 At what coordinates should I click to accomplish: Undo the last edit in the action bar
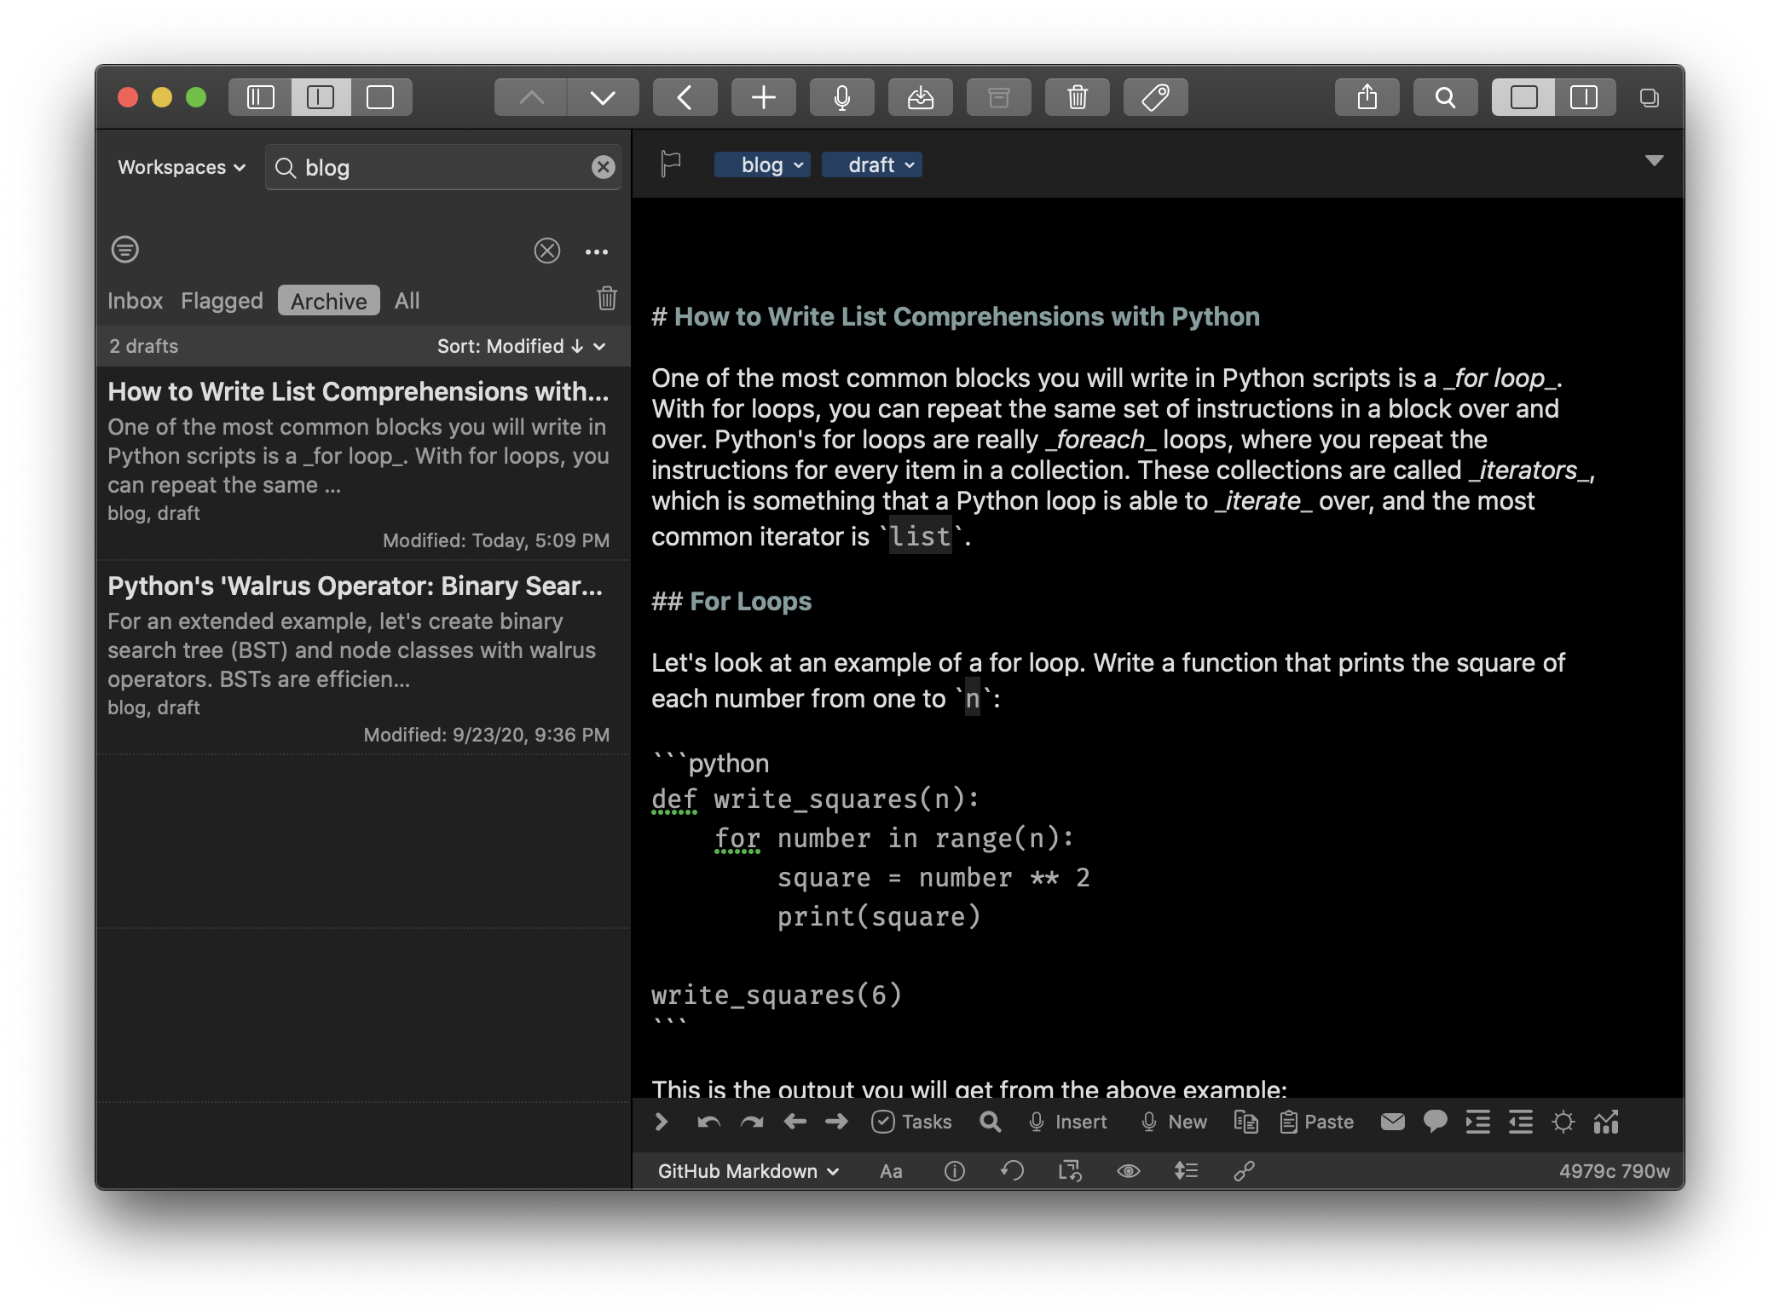tap(708, 1122)
